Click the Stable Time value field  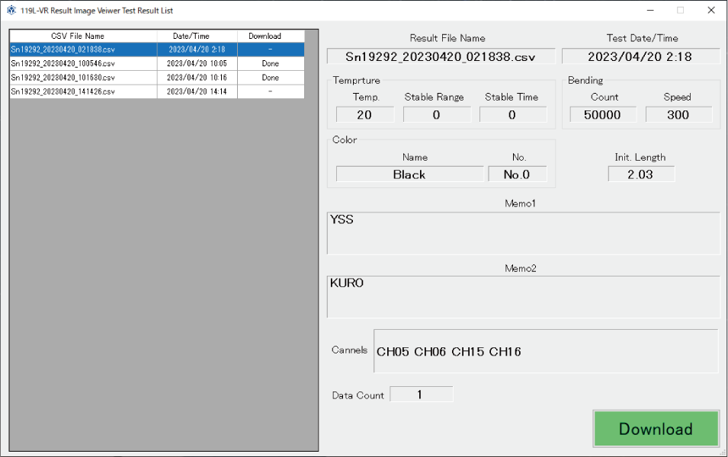[512, 115]
